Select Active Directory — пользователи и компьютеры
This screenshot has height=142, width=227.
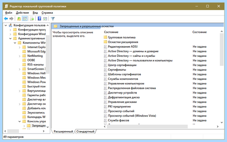tap(140, 61)
